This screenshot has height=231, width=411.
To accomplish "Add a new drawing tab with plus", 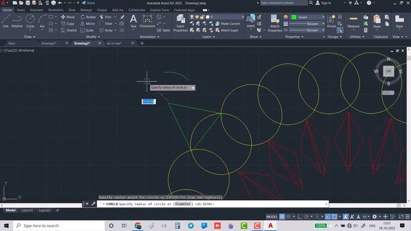I will point(142,43).
